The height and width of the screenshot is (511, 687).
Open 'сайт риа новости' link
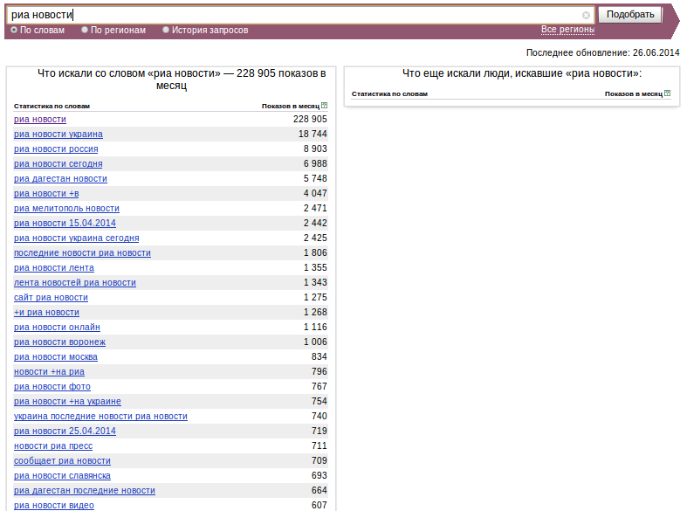[51, 298]
